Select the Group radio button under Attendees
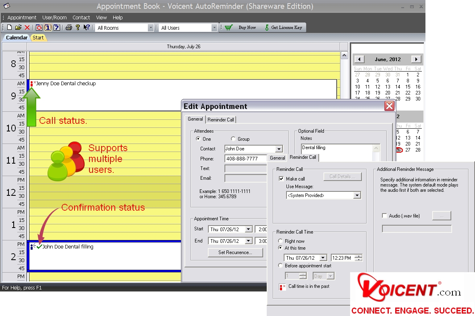 coord(232,139)
